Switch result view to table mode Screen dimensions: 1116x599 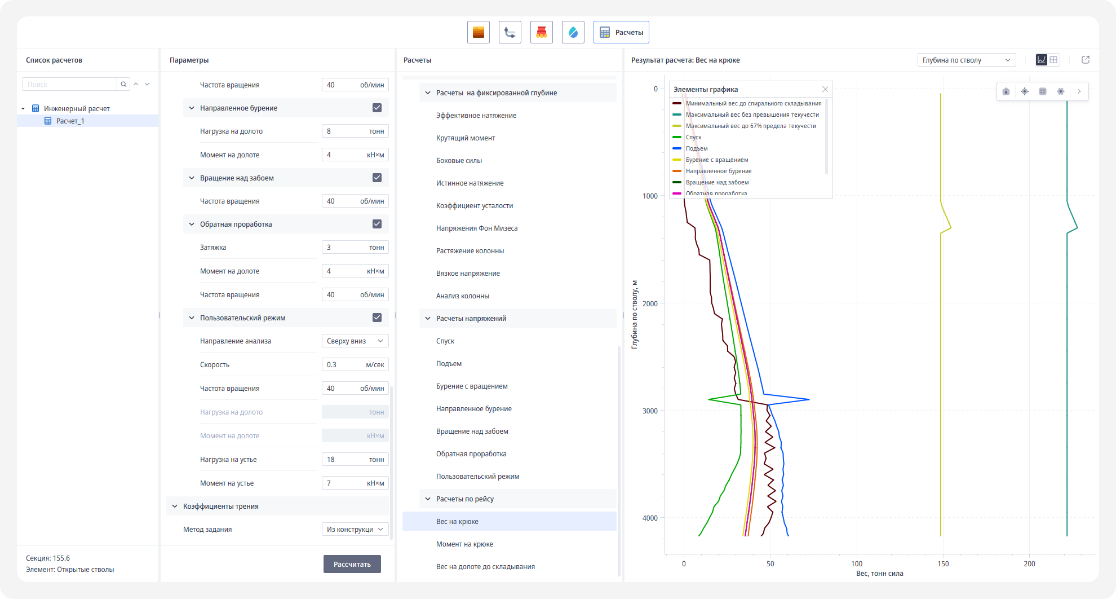1053,60
